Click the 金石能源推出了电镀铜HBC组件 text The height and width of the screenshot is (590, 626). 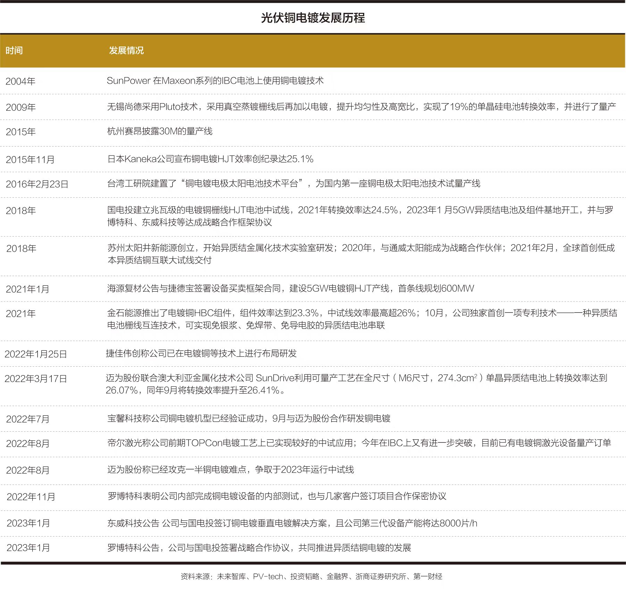pos(362,319)
